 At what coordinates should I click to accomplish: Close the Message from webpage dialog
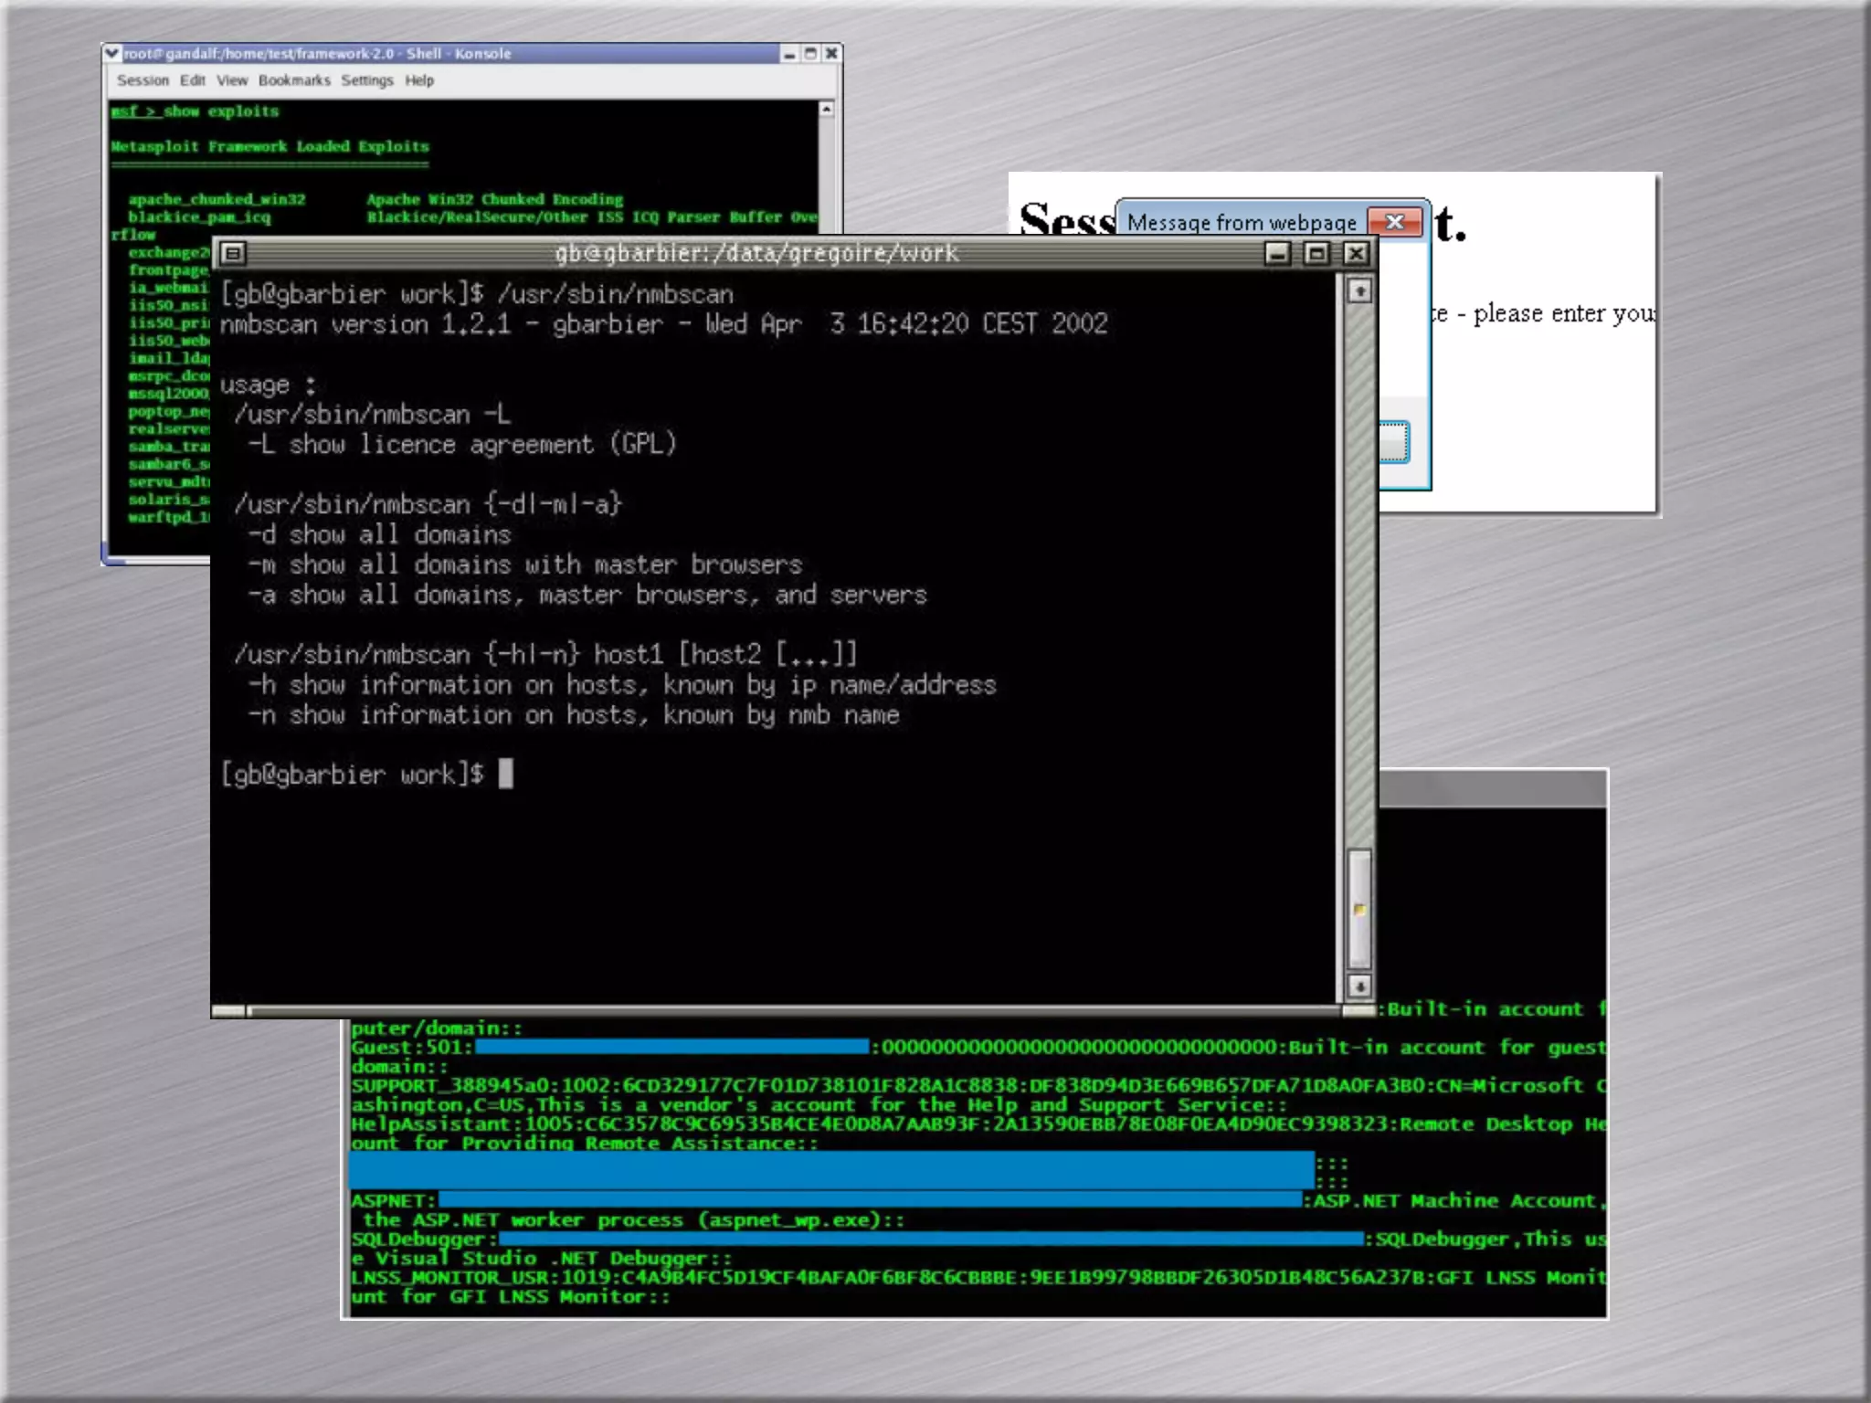(x=1395, y=222)
